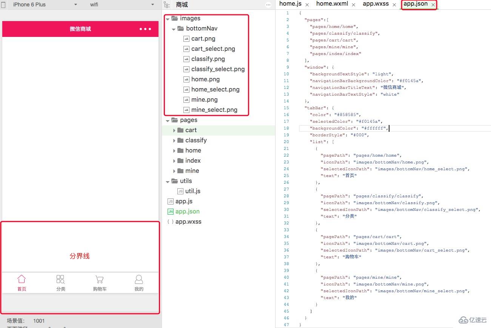The width and height of the screenshot is (491, 328).
Task: Switch to the home.wxml tab
Action: click(332, 4)
